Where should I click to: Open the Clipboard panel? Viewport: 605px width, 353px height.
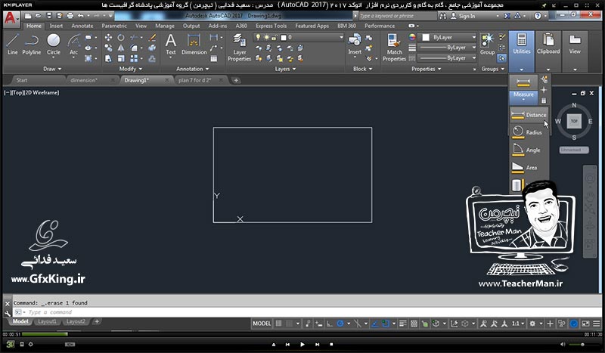(x=548, y=51)
